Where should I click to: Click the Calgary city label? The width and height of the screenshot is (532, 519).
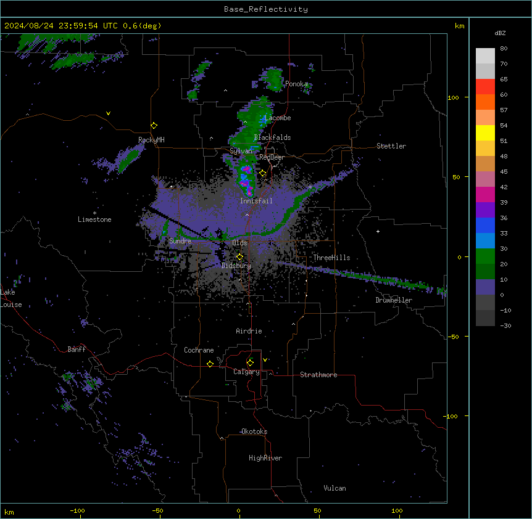(246, 372)
